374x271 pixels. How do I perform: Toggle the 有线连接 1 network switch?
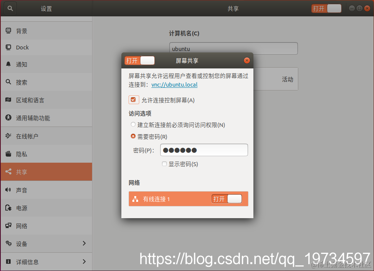coord(227,199)
